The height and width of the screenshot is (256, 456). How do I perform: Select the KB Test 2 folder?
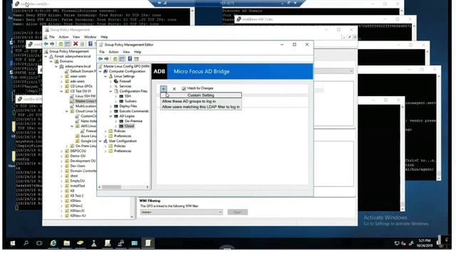(x=77, y=196)
